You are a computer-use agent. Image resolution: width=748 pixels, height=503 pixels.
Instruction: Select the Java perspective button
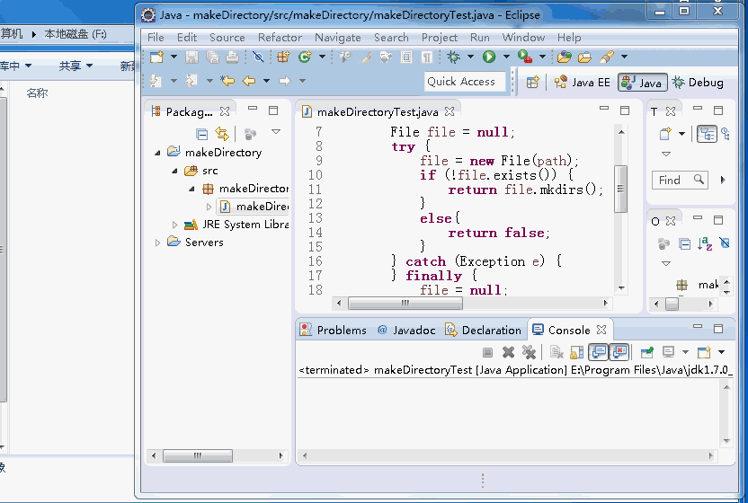coord(642,83)
